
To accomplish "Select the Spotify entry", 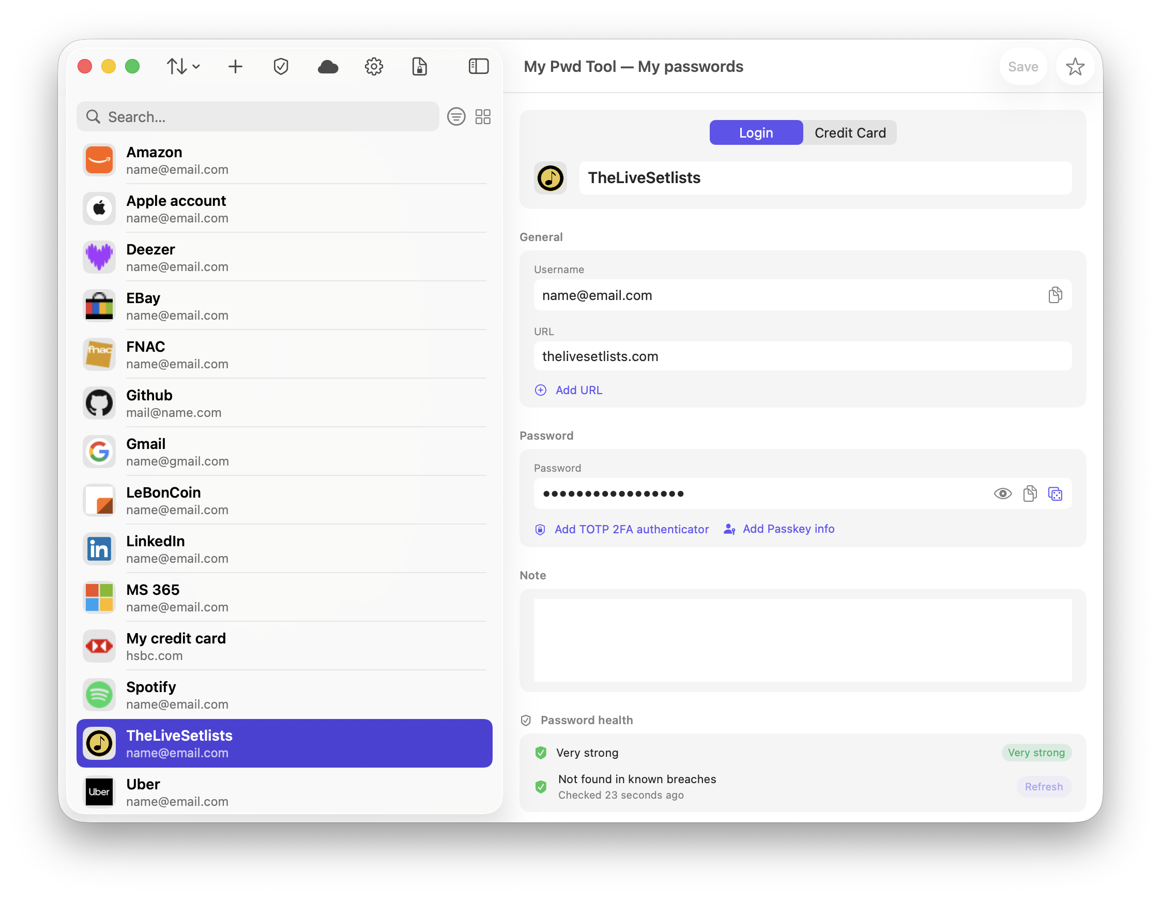I will [x=284, y=695].
